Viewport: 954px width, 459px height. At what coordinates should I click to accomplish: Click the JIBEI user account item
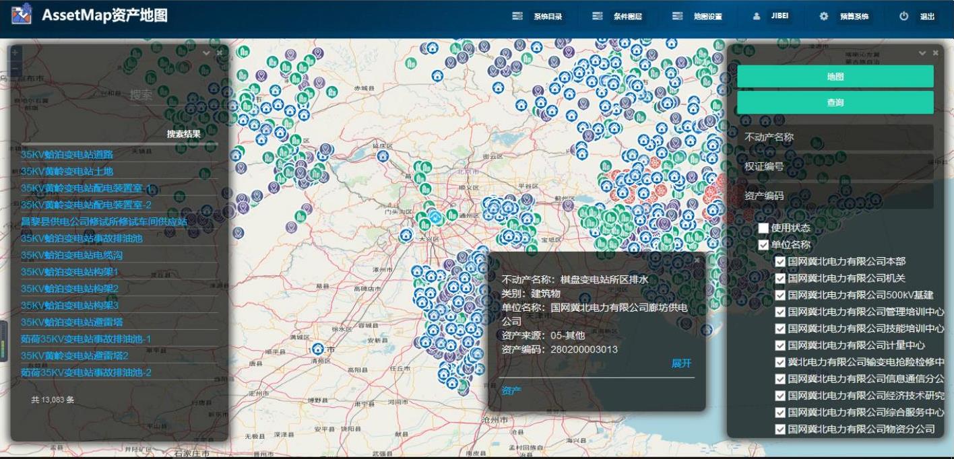tap(772, 16)
